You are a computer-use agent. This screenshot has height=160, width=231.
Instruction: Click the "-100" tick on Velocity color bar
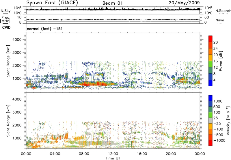pos(218,129)
